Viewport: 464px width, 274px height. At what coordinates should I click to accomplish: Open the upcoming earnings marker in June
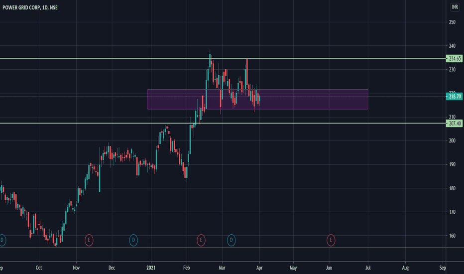pos(331,240)
